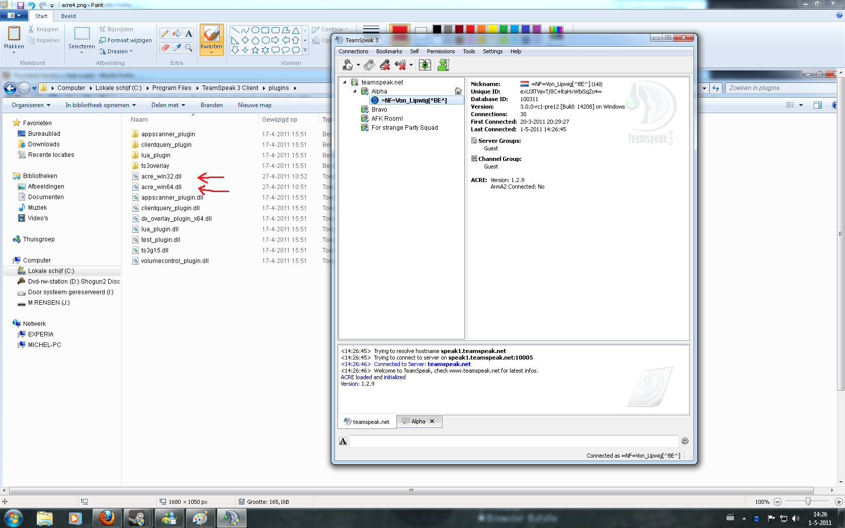Image resolution: width=845 pixels, height=528 pixels.
Task: Select the Pencil tool in Paint
Action: (165, 34)
